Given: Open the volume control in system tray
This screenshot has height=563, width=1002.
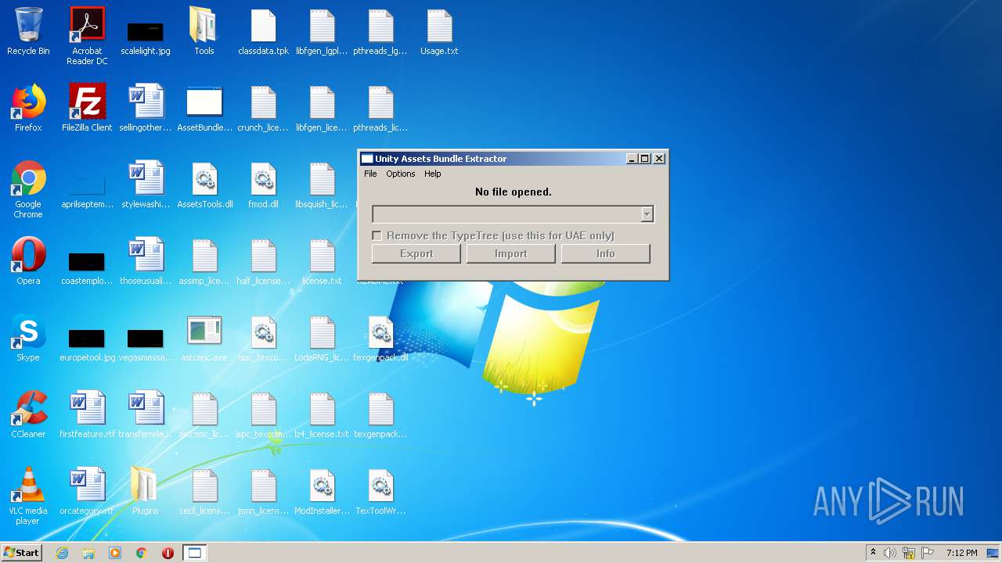Looking at the screenshot, I should (x=890, y=553).
